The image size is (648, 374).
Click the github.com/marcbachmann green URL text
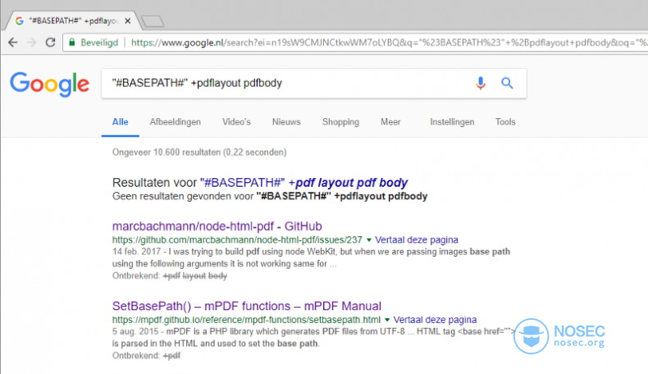[x=237, y=239]
